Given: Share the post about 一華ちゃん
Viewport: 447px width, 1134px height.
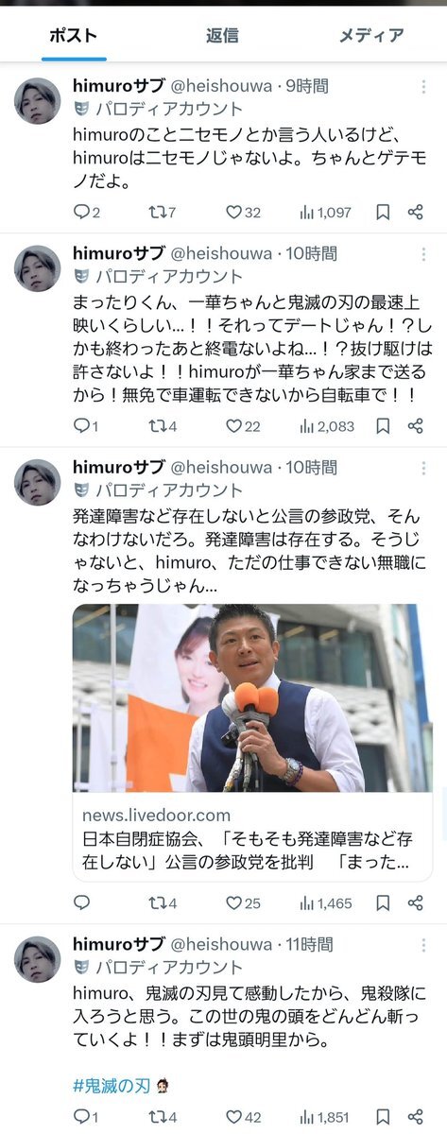Looking at the screenshot, I should click(x=415, y=426).
